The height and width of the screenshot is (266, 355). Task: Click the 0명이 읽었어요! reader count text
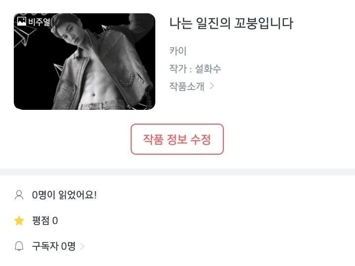(x=64, y=195)
